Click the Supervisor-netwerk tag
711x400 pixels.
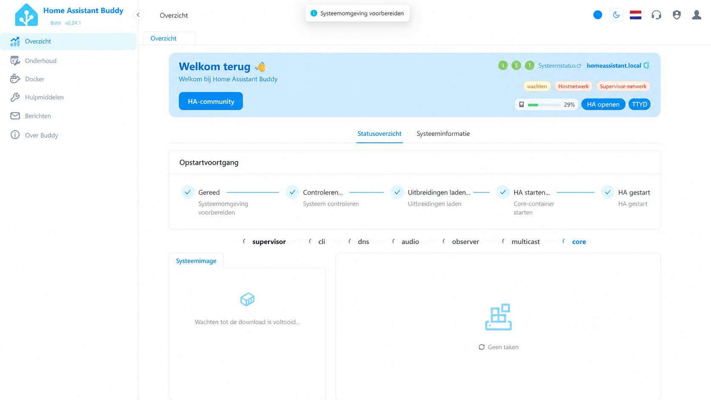coord(623,86)
